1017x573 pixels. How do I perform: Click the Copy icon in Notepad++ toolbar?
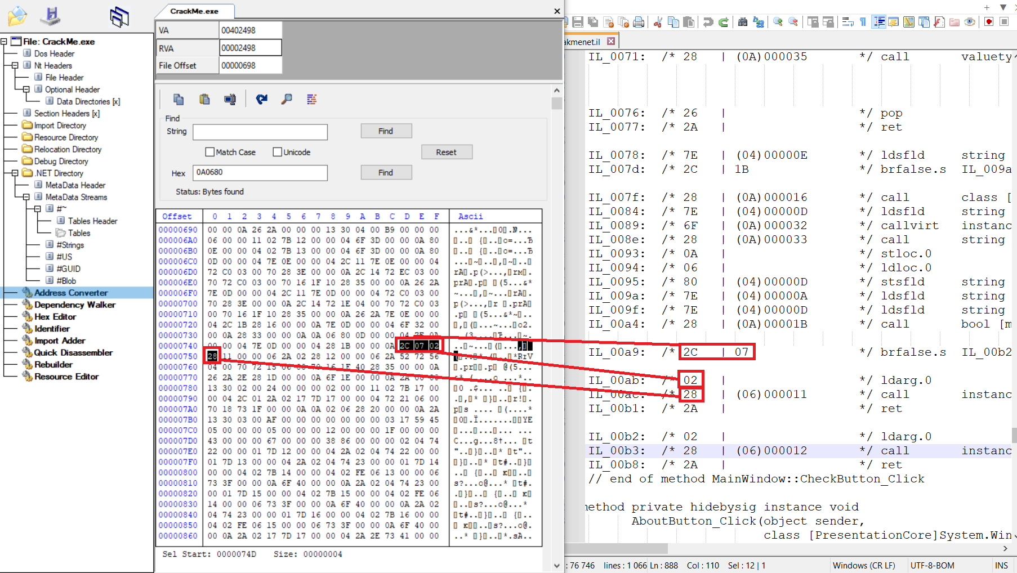tap(673, 22)
